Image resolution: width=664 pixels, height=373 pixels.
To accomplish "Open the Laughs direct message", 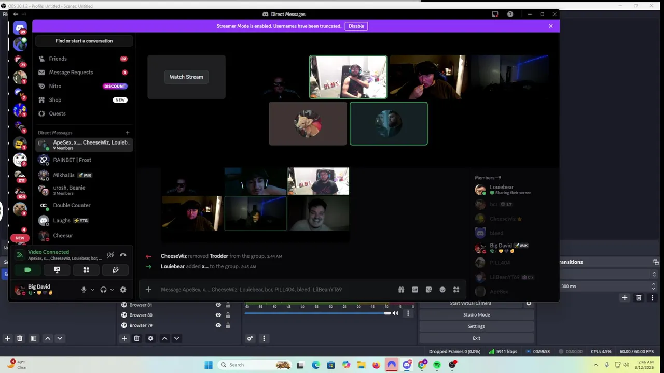I will click(x=84, y=220).
